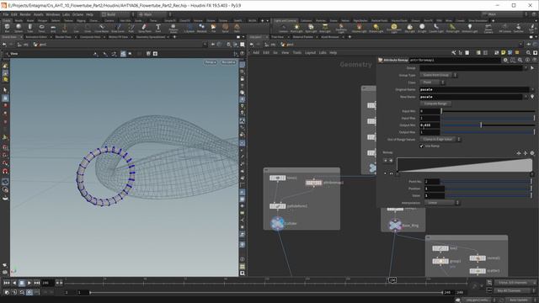Click the current frame number field
The width and height of the screenshot is (539, 303).
[x=47, y=283]
